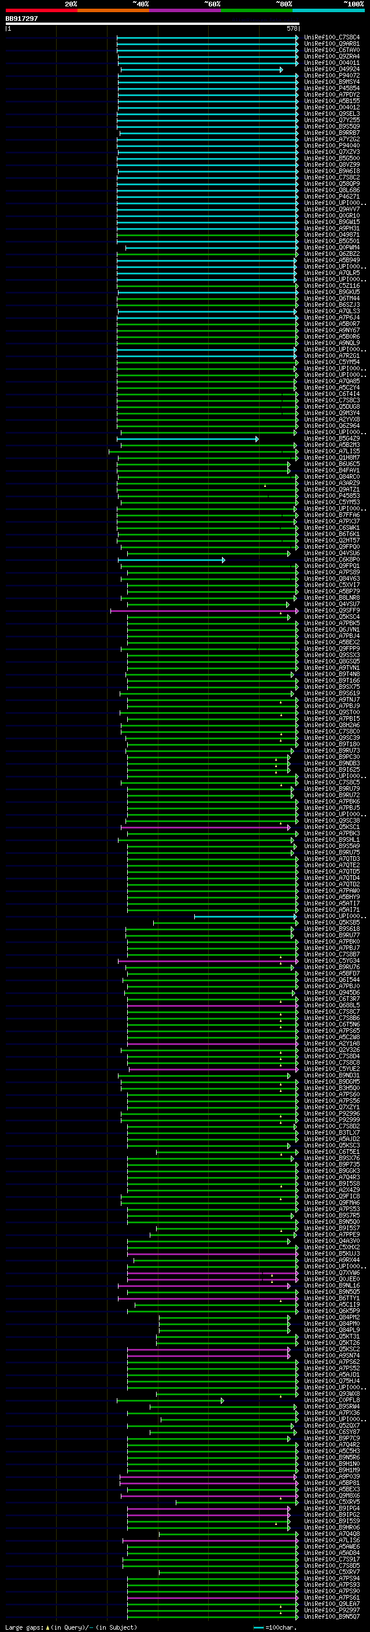Select the short green bar for UniRef100_C0PFL8
Screen dimensions: 370x1632
tap(170, 1401)
